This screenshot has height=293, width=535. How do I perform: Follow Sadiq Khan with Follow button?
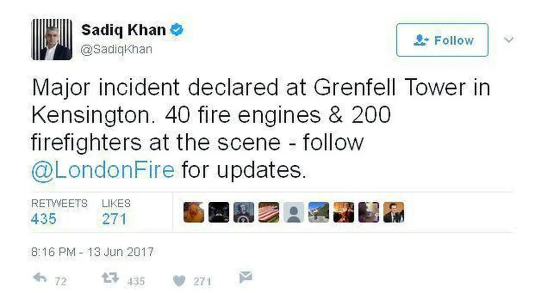pos(442,40)
